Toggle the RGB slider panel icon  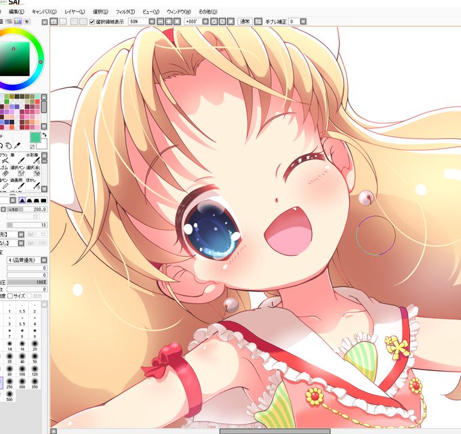9,22
